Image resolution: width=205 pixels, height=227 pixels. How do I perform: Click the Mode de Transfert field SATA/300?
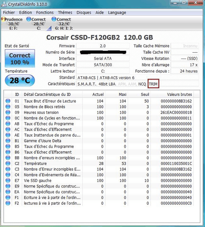[x=103, y=65]
